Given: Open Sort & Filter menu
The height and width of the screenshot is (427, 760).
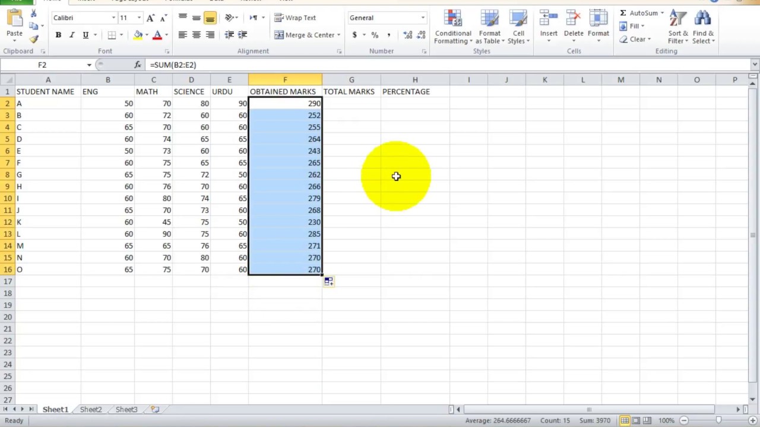Looking at the screenshot, I should pos(678,27).
